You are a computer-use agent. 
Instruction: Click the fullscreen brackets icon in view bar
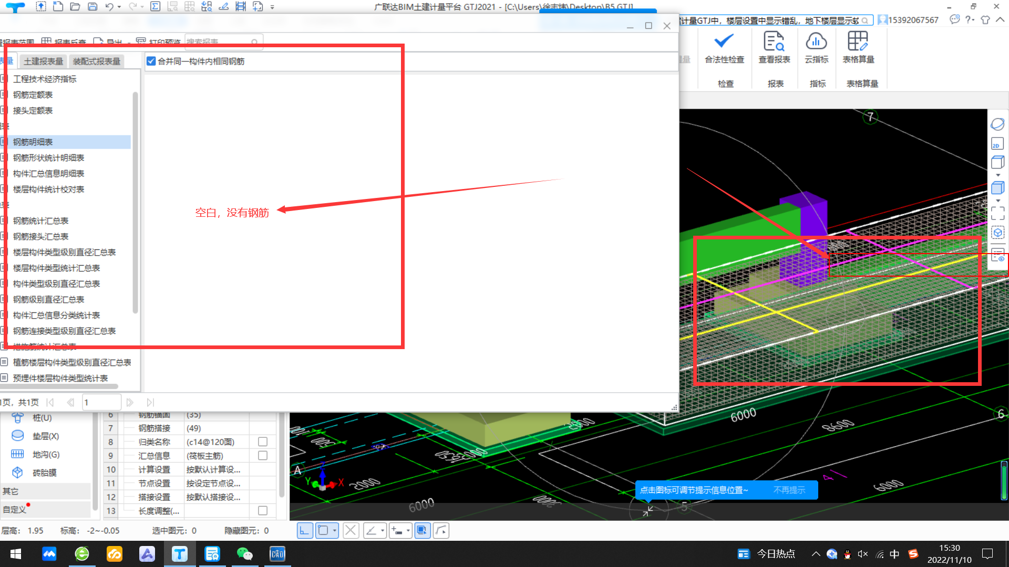pyautogui.click(x=997, y=213)
